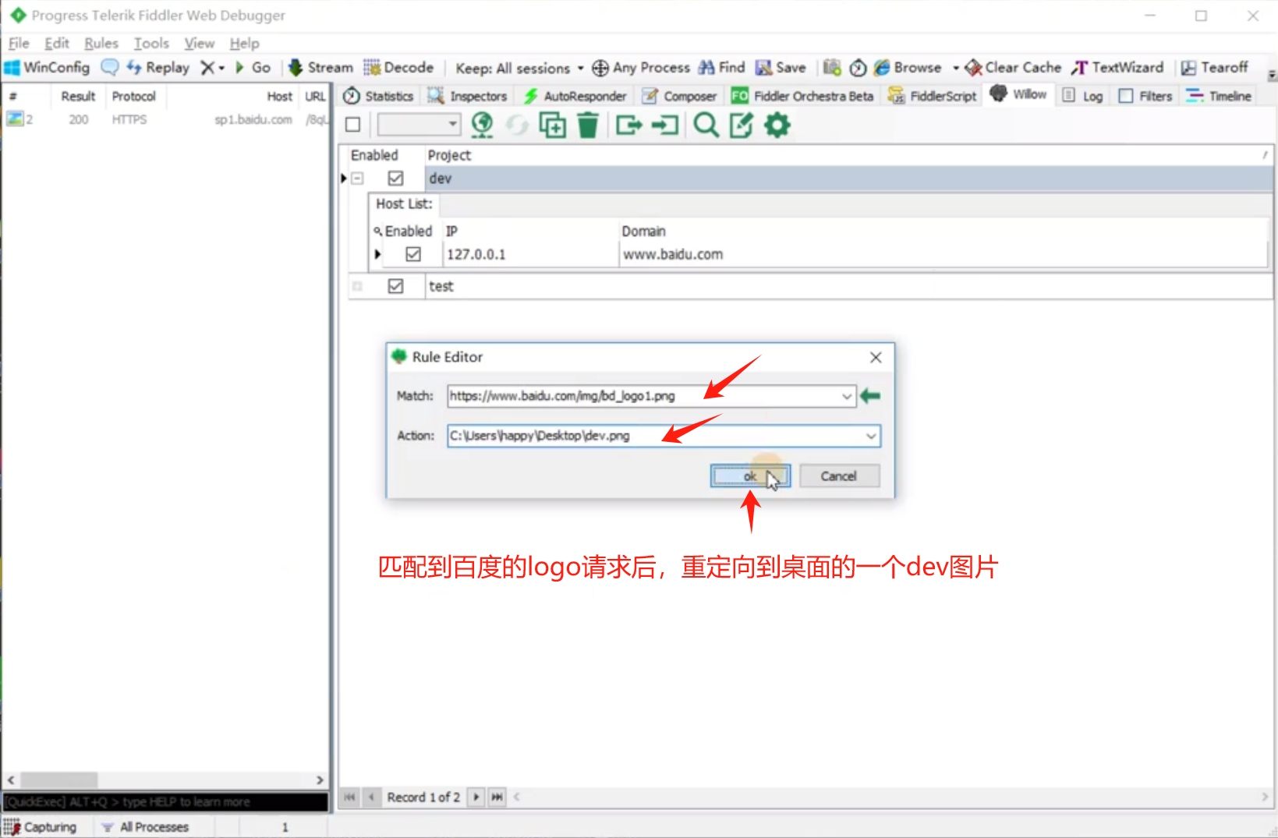Open the Remove sessions X dropdown
The width and height of the screenshot is (1278, 838).
(212, 68)
